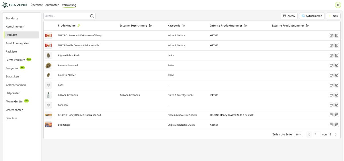Sort by Interne Bezeichnung column icon
The width and height of the screenshot is (344, 161).
[150, 26]
